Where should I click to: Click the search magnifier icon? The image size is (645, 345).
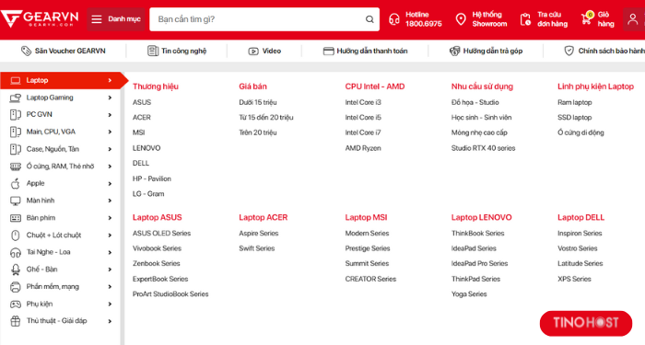[369, 19]
